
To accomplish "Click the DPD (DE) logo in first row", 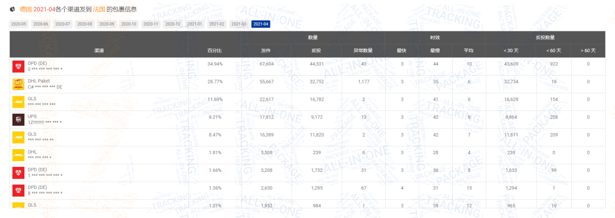I will point(18,67).
